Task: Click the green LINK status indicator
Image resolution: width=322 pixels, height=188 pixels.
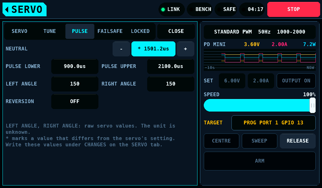Action: tap(171, 9)
